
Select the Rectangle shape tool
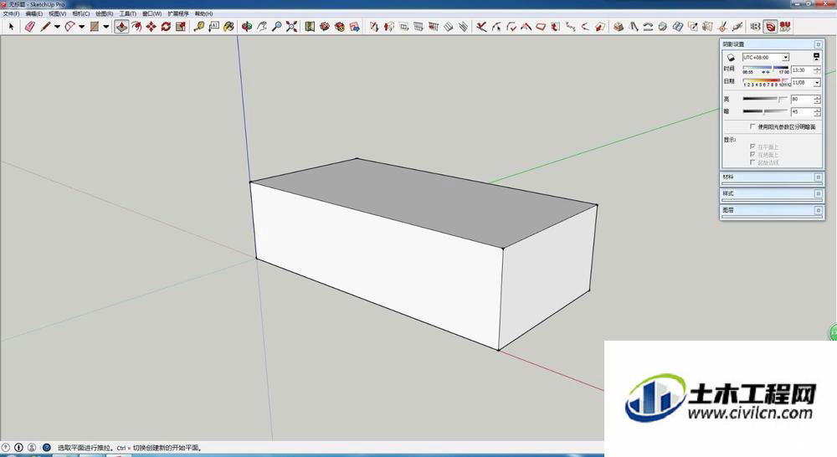(x=95, y=26)
